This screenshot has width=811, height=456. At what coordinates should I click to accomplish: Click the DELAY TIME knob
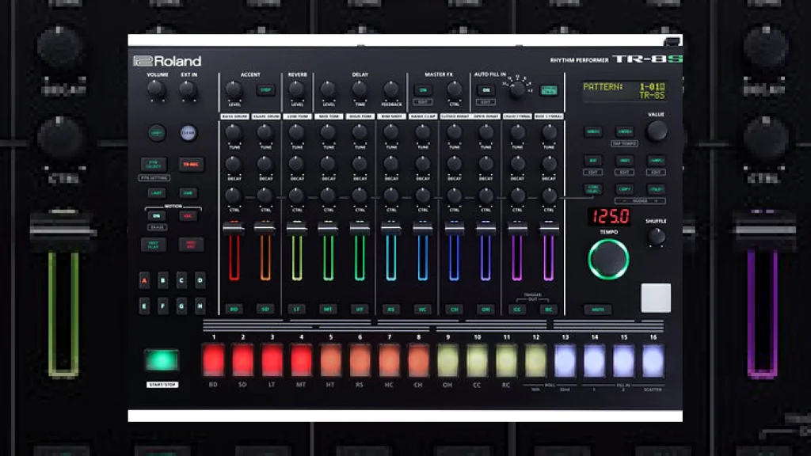pyautogui.click(x=360, y=89)
